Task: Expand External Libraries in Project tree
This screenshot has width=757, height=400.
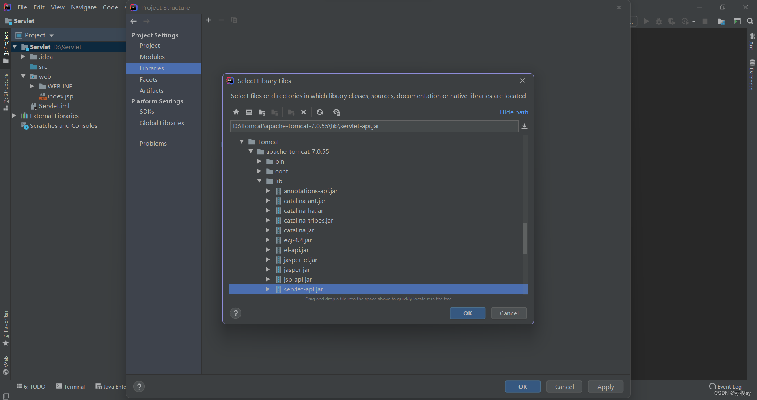Action: coord(14,116)
